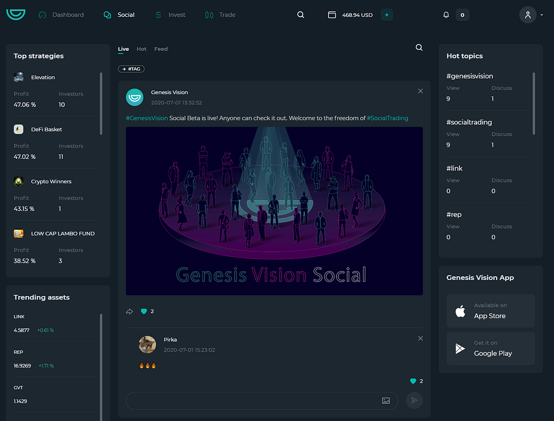Viewport: 554px width, 421px height.
Task: Open LOW CAP LAMBO FUND strategy
Action: tap(63, 233)
